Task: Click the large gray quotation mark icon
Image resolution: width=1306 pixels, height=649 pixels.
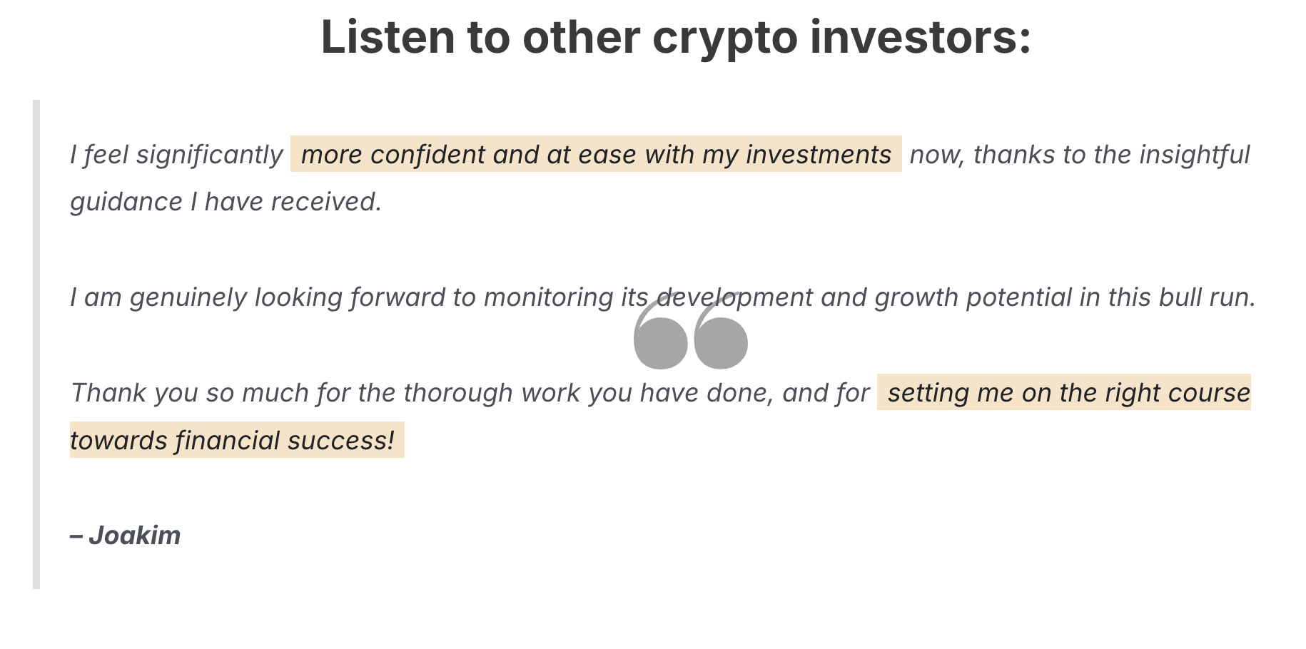Action: tap(690, 330)
